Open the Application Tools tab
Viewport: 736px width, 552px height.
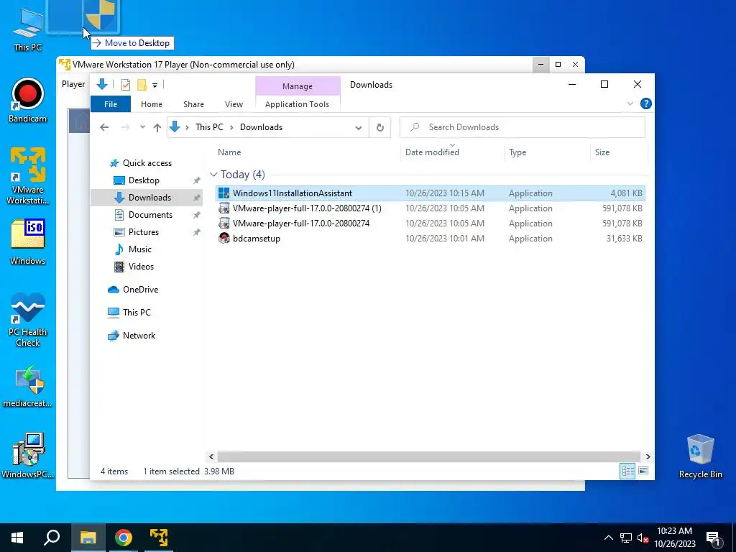[x=297, y=104]
